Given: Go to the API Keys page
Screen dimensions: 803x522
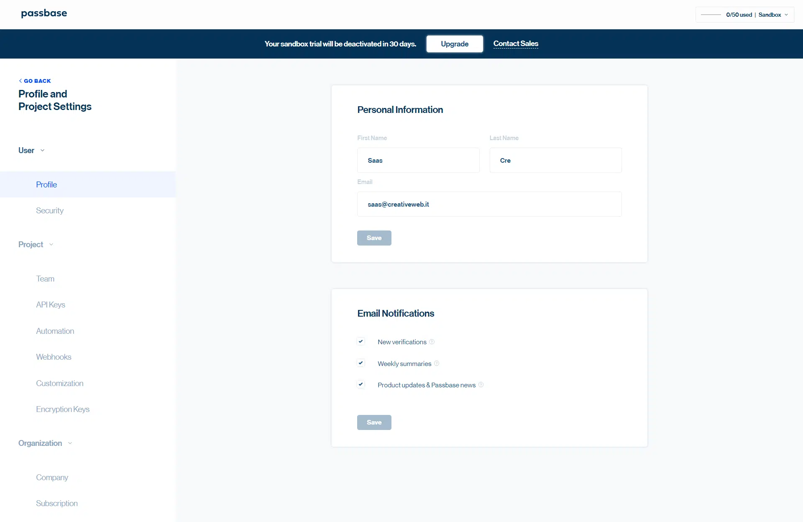Looking at the screenshot, I should [51, 305].
